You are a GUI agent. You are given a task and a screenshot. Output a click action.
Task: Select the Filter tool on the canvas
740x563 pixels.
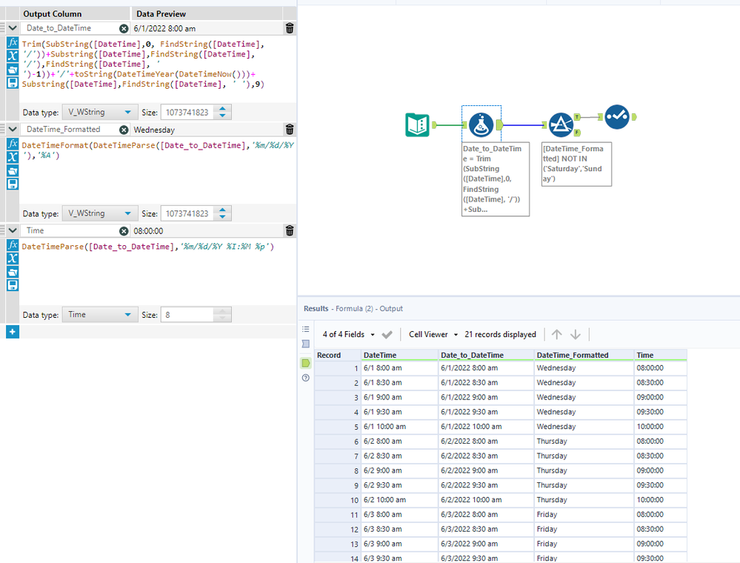[x=561, y=125]
